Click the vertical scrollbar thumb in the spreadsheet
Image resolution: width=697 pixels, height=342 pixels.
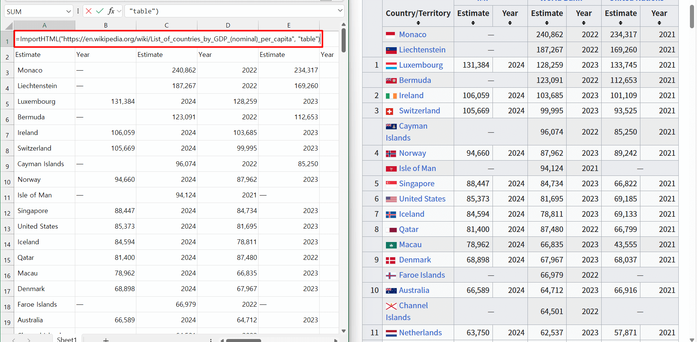point(343,40)
